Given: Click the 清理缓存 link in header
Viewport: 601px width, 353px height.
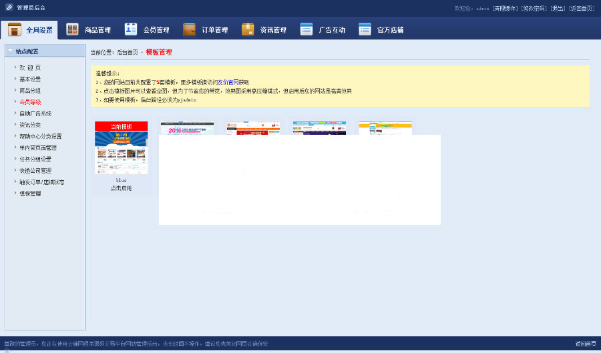Looking at the screenshot, I should (505, 8).
